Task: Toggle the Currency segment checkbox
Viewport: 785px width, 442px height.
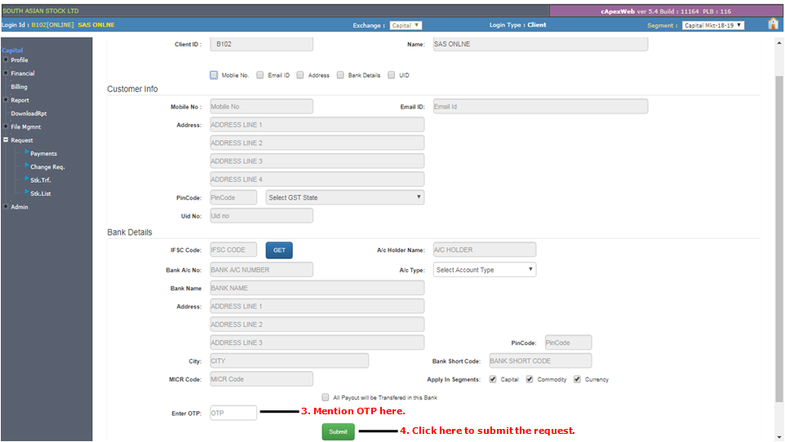Action: [577, 379]
